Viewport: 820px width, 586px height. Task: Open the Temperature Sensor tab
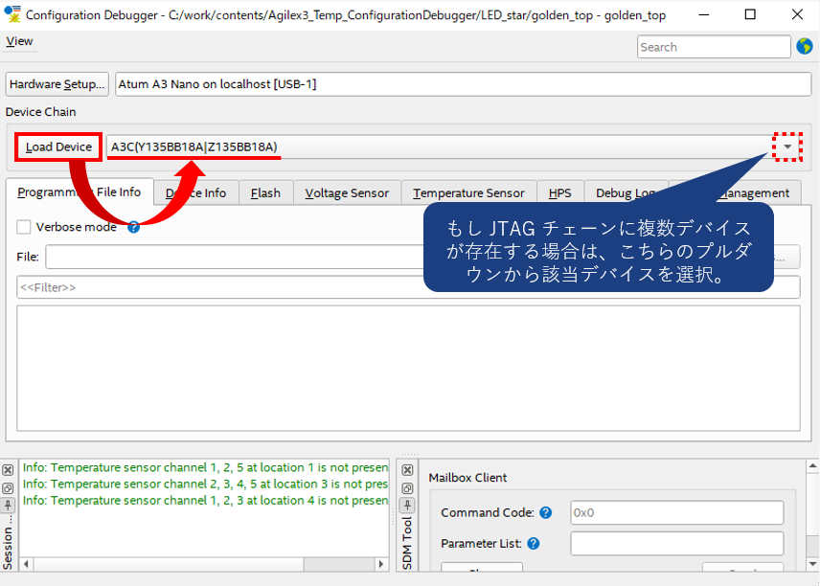pos(468,192)
